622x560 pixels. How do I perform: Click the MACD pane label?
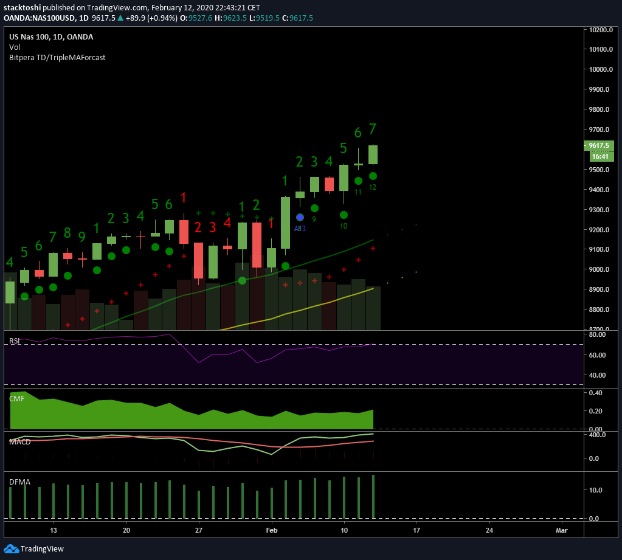pos(20,442)
